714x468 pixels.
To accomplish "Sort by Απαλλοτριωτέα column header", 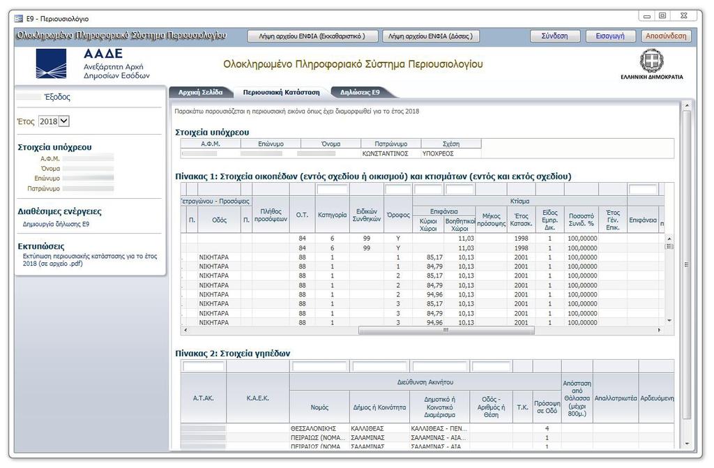I will pos(616,398).
